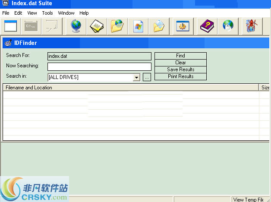Screen dimensions: 271x202
Task: Open the command prompt toolbar icon
Action: [x=31, y=26]
